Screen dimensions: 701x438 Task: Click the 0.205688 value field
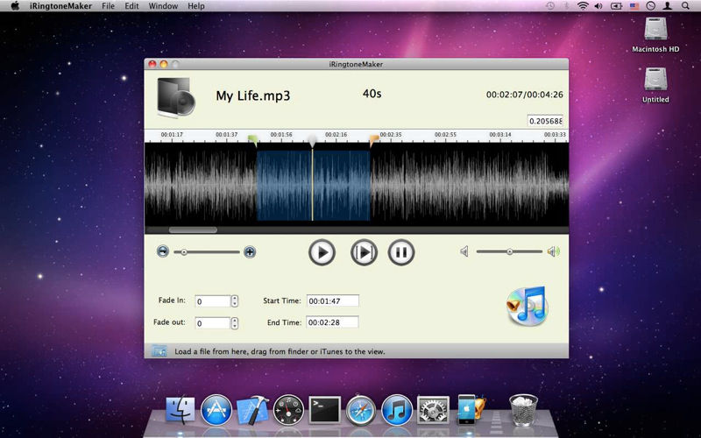point(545,121)
